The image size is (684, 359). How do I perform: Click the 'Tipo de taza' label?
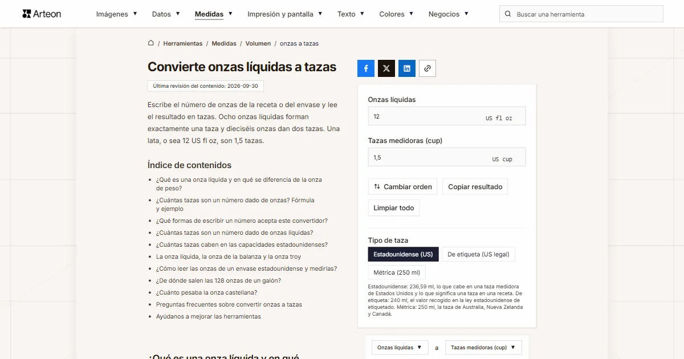point(388,240)
